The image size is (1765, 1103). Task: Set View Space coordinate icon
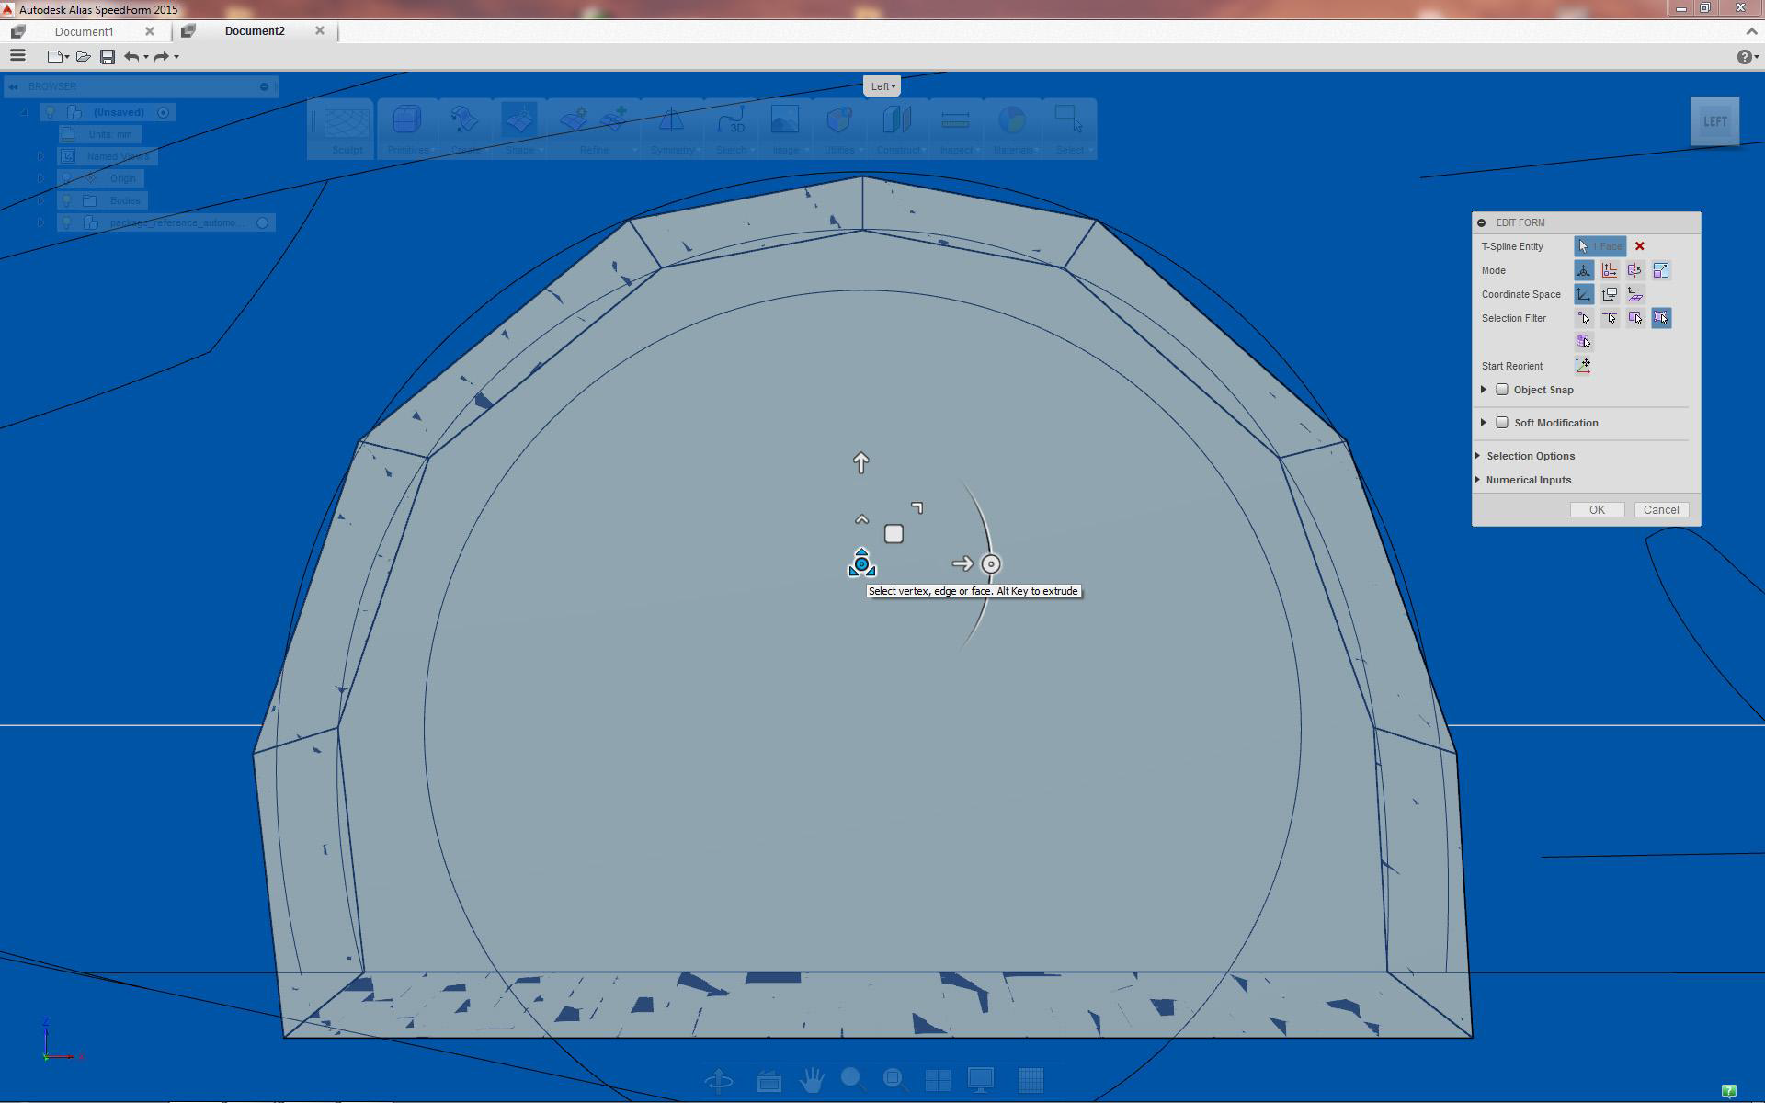[x=1609, y=294]
